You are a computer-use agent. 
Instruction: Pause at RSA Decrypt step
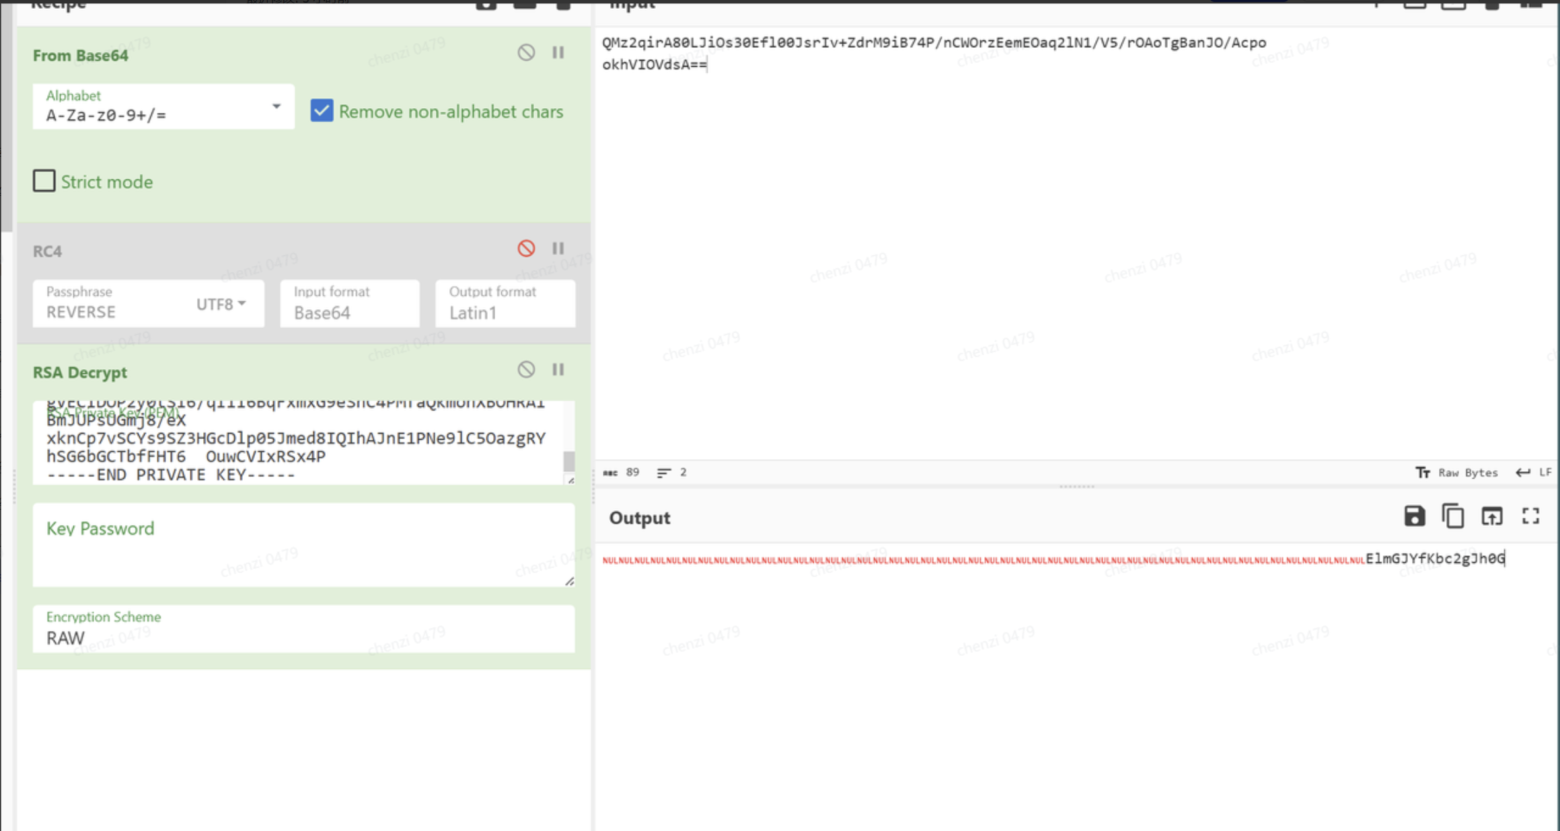coord(558,369)
